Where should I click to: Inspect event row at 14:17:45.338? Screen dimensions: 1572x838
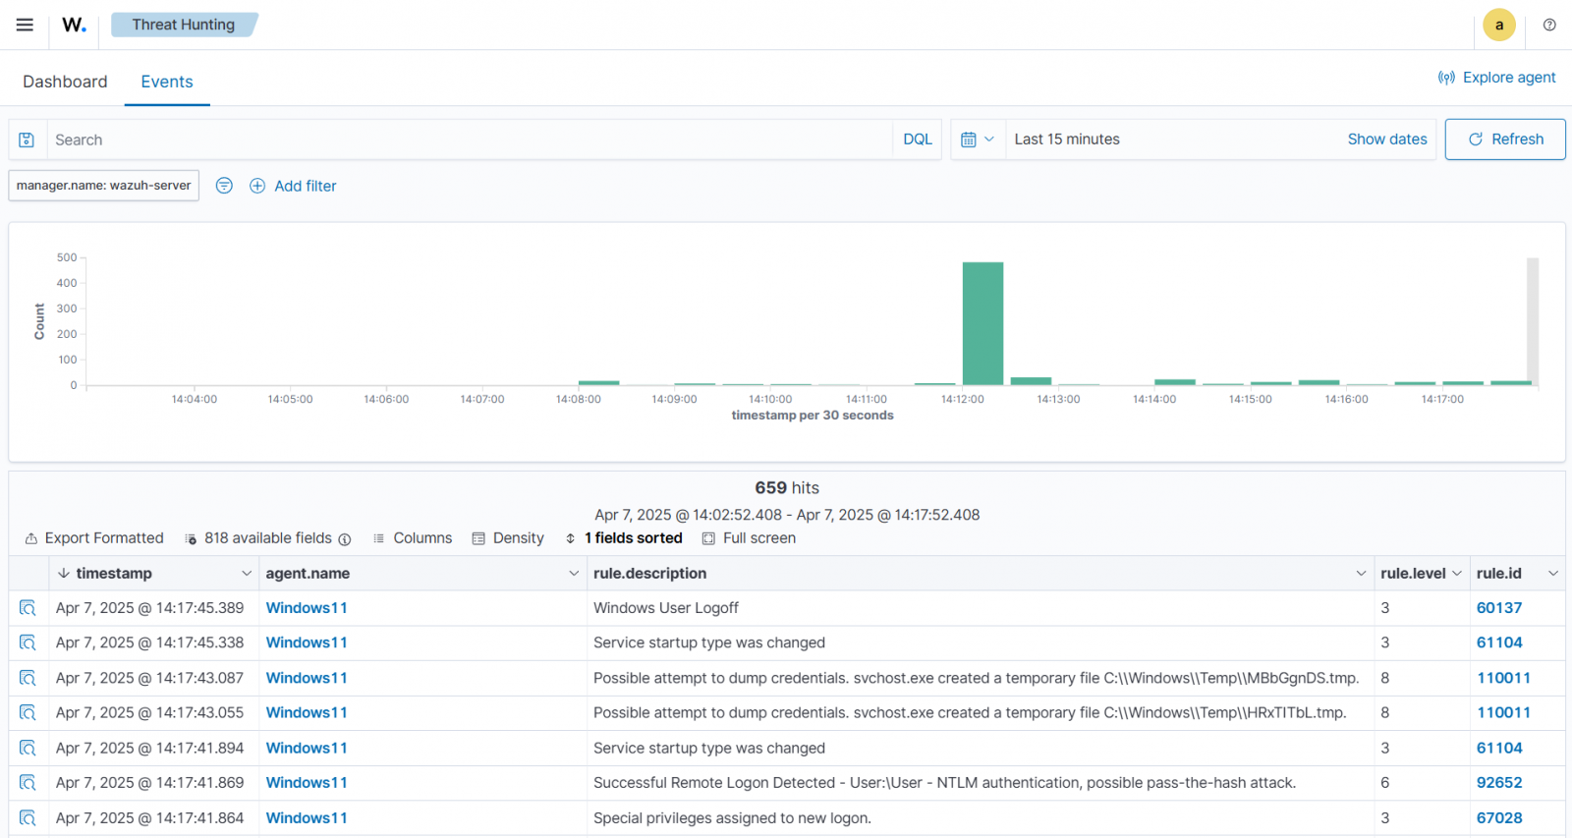(27, 642)
